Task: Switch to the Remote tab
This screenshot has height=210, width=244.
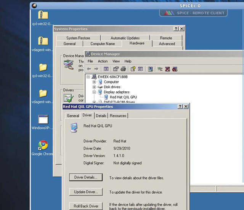Action: (166, 38)
